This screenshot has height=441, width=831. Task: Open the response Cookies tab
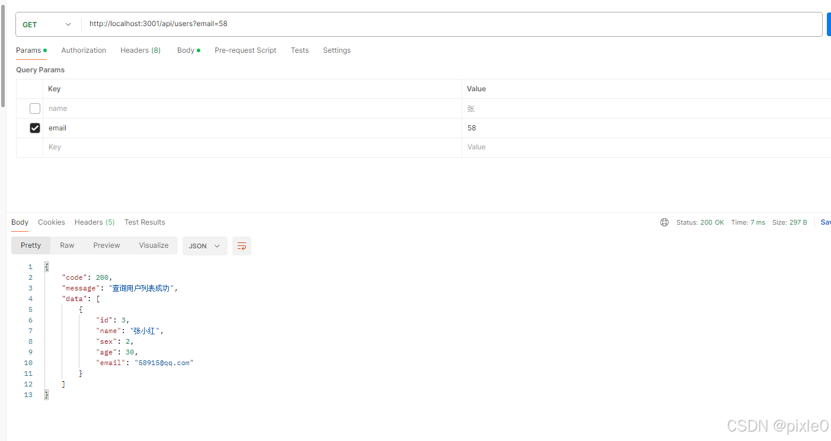52,222
